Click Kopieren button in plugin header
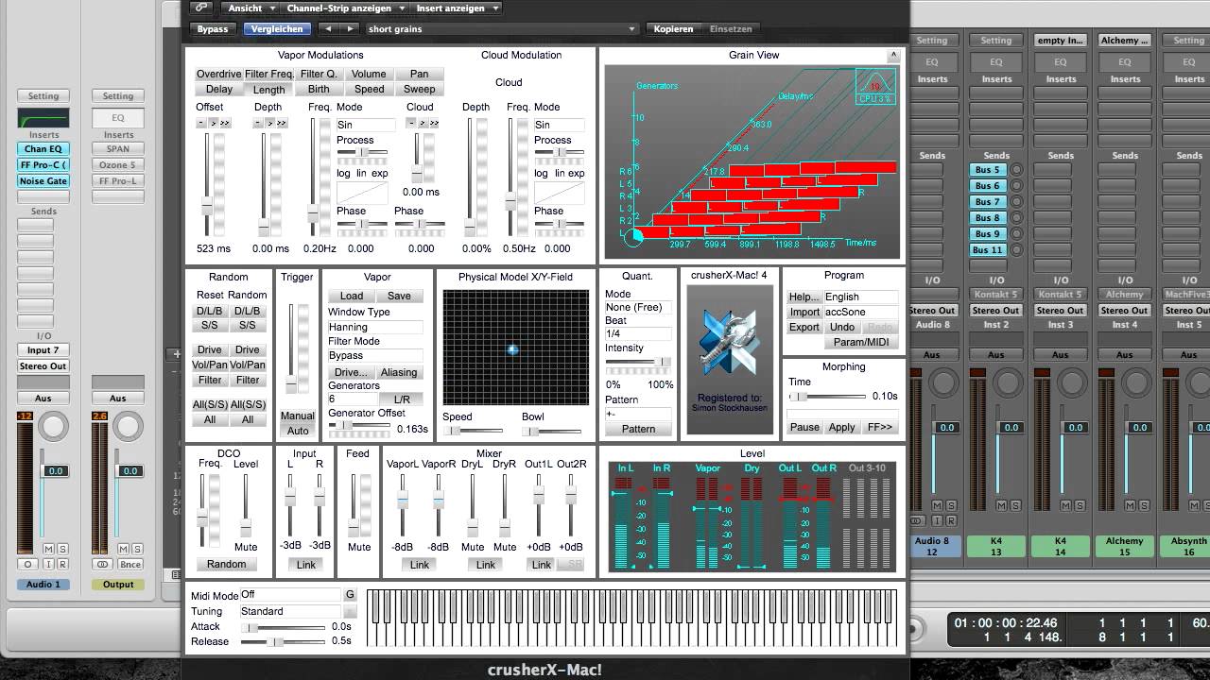1210x680 pixels. pos(674,28)
